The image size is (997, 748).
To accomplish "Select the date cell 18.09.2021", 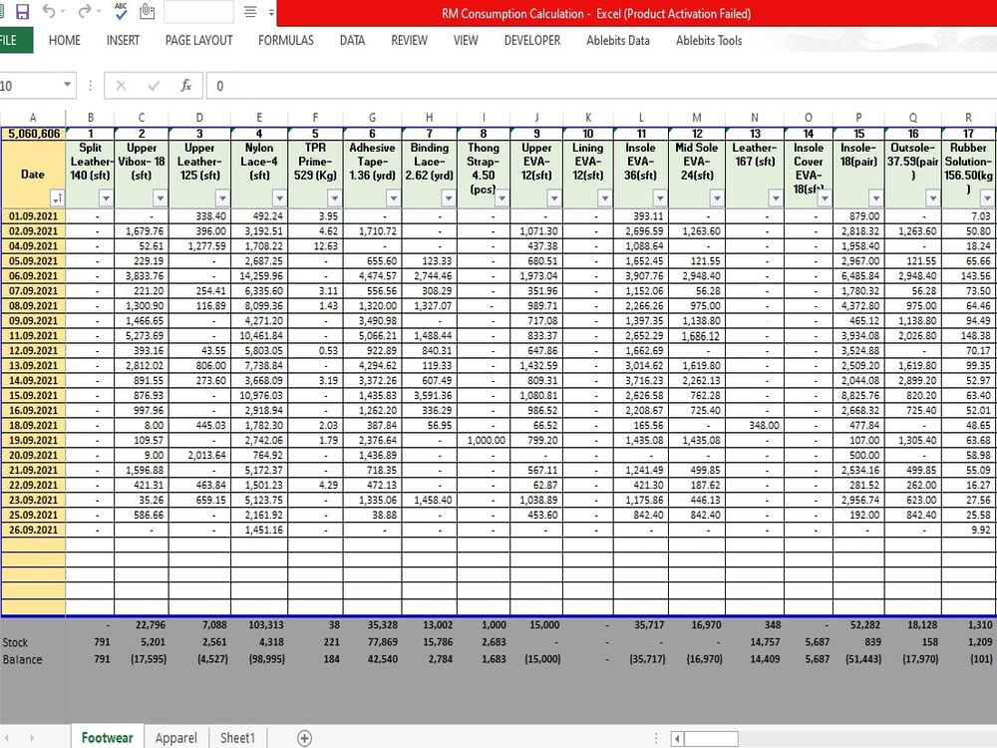I will (x=33, y=426).
